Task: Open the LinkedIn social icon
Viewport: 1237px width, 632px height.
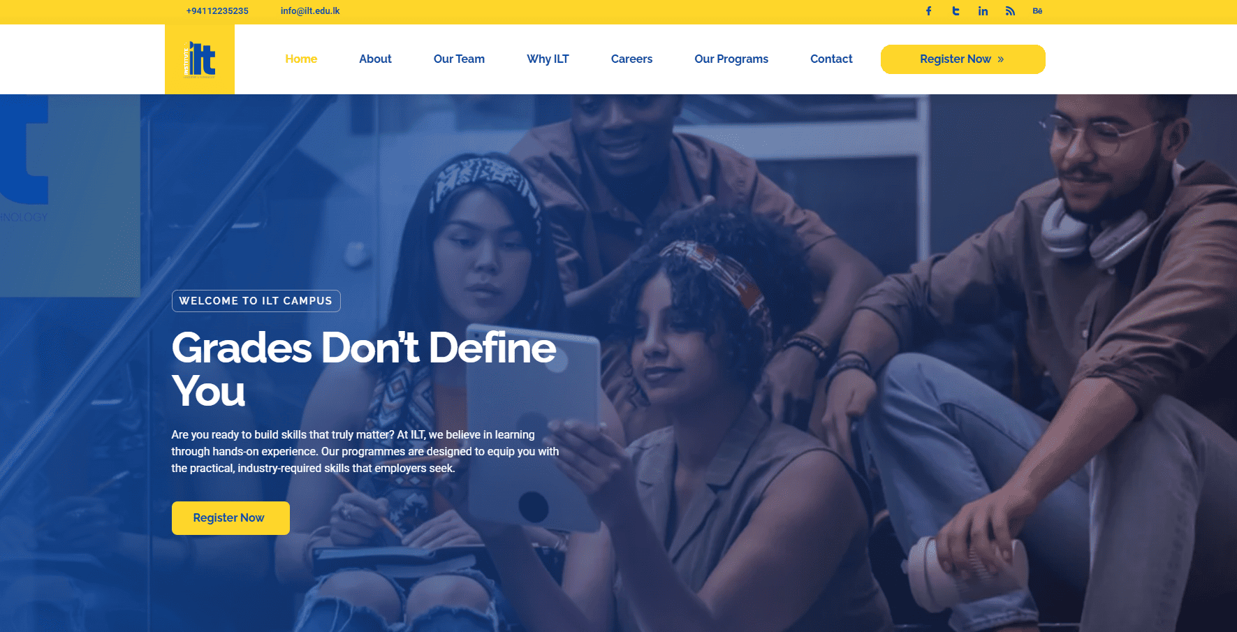Action: tap(983, 11)
